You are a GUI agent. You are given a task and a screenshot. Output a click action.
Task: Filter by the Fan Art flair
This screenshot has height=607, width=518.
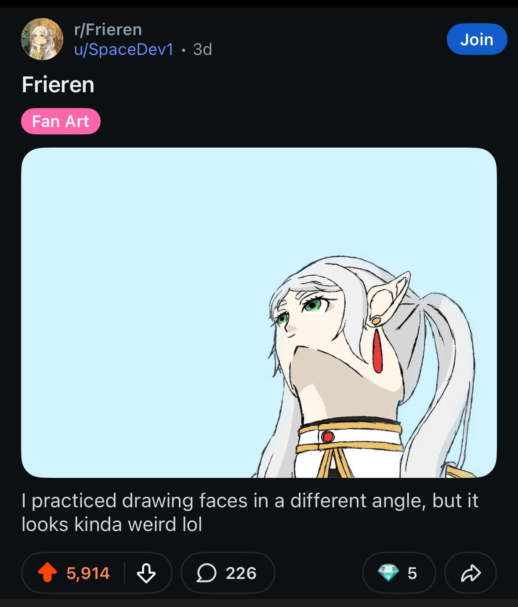pos(61,121)
